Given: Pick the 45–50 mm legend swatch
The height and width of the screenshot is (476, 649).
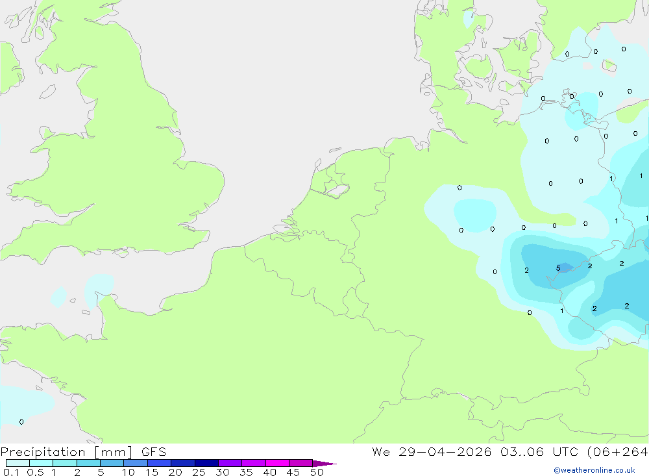Looking at the screenshot, I should [301, 463].
